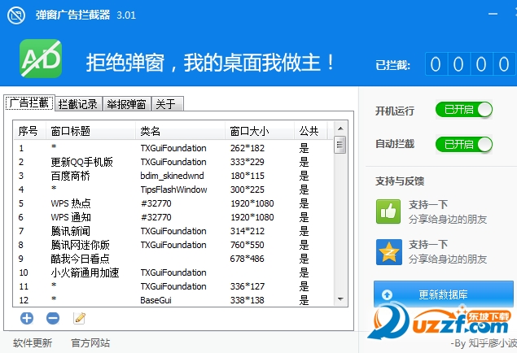Viewport: 517px width, 353px height.
Task: Sort by 窗口标题 column header
Action: 90,131
